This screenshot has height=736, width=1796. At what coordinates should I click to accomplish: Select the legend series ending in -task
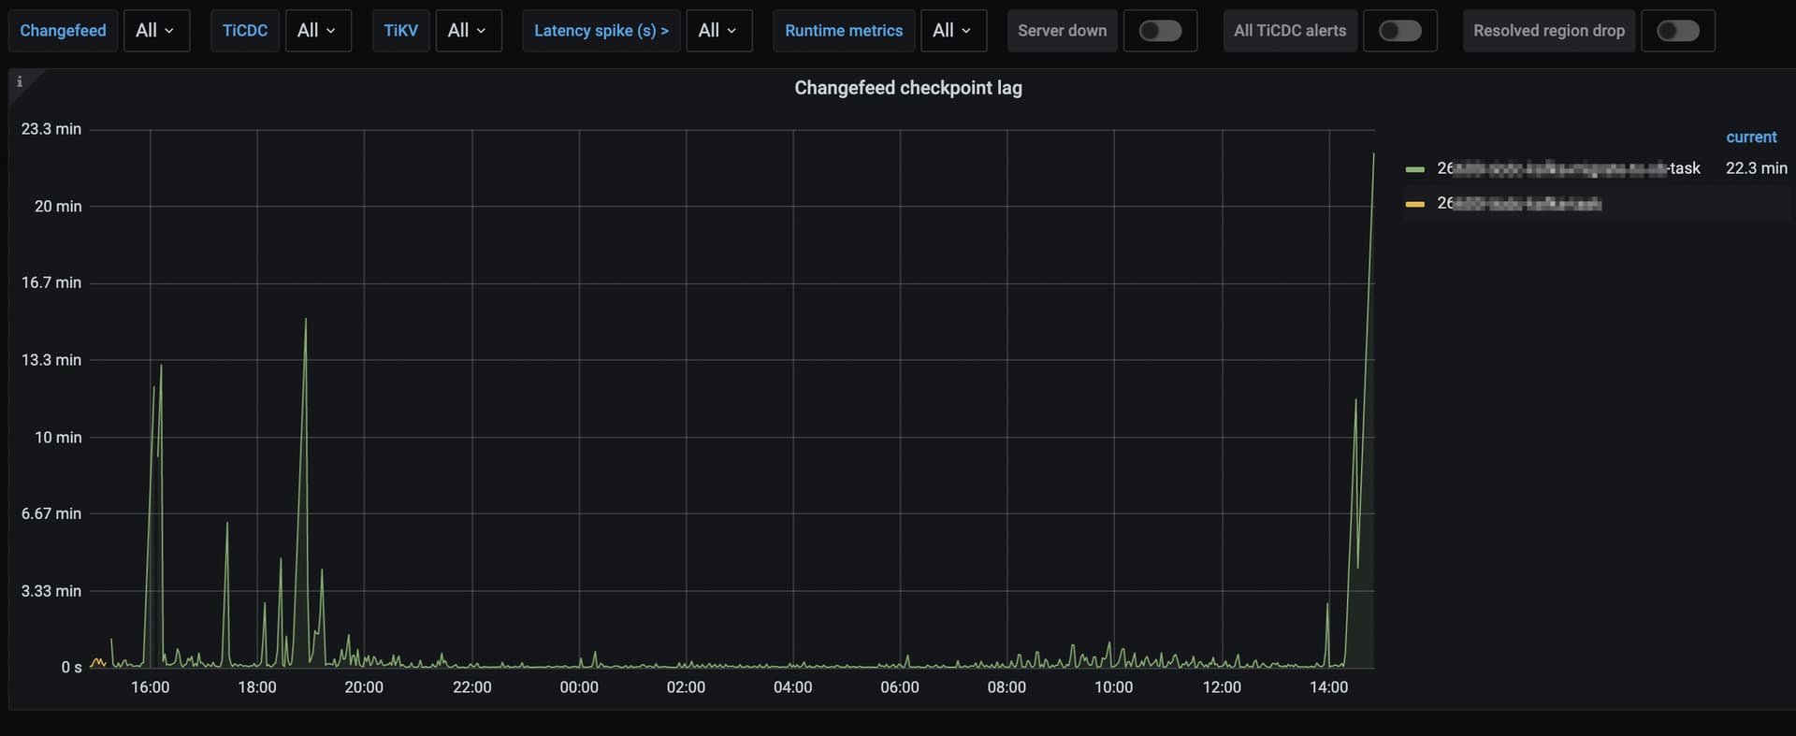coord(1569,168)
